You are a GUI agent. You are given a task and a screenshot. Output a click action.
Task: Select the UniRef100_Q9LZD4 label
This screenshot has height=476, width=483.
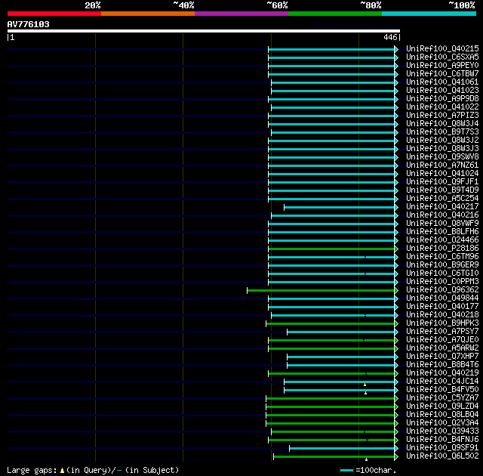coord(442,406)
